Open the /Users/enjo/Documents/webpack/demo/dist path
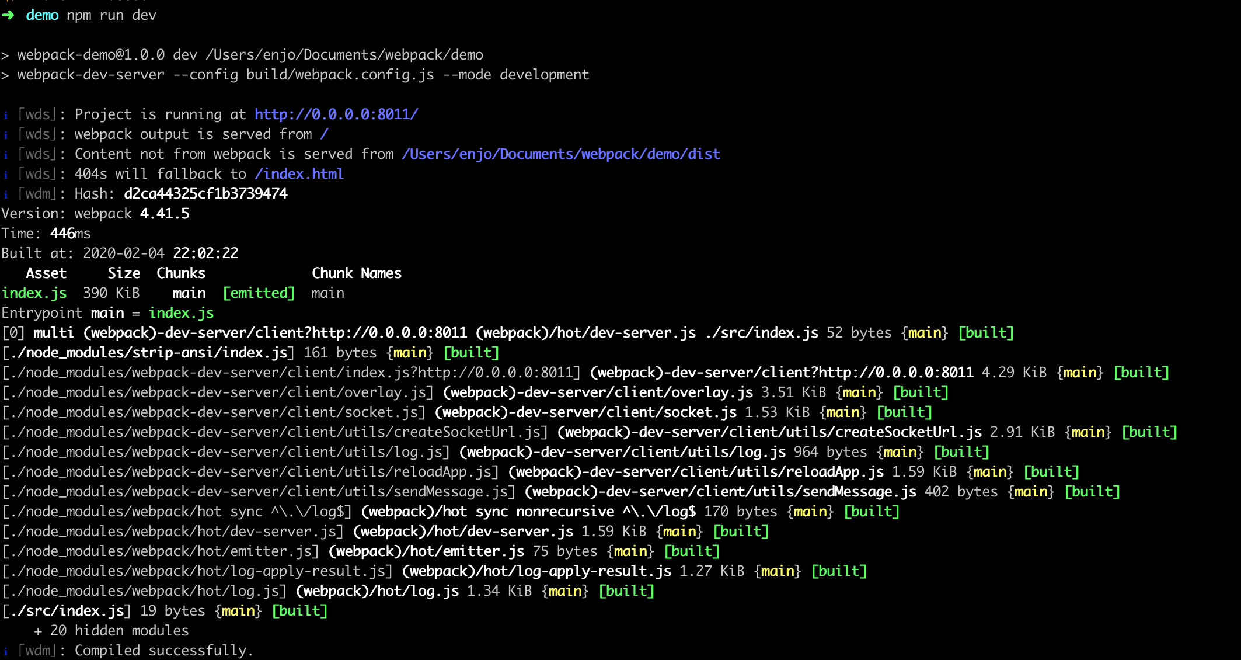Screen dimensions: 1241x660 click(560, 154)
